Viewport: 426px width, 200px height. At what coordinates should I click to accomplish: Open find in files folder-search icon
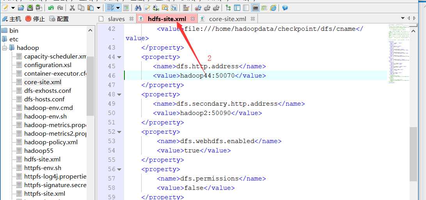click(x=165, y=7)
